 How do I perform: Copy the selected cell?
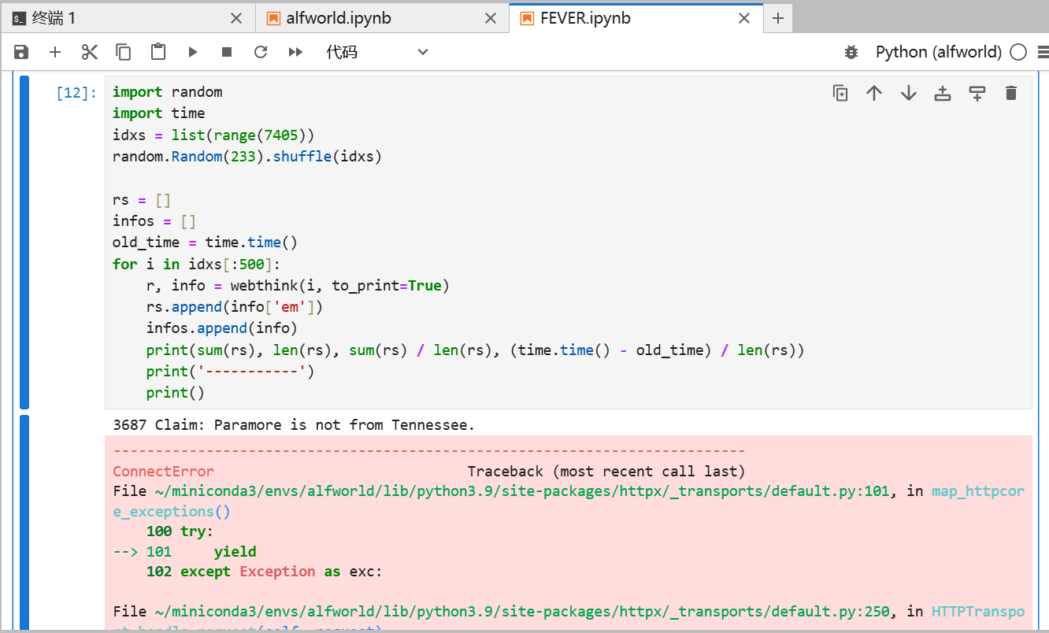[x=123, y=52]
